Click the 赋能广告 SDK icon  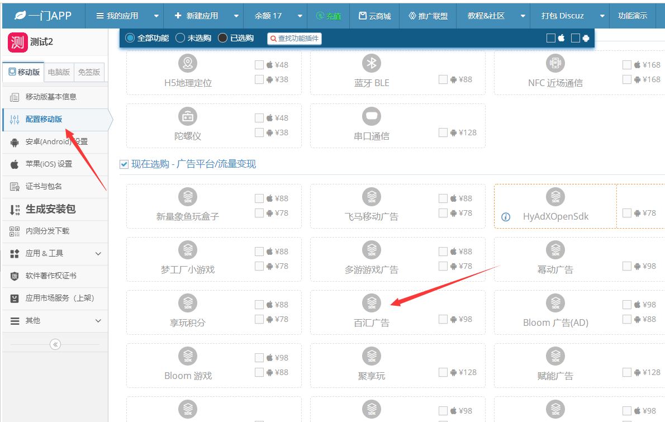tap(555, 356)
